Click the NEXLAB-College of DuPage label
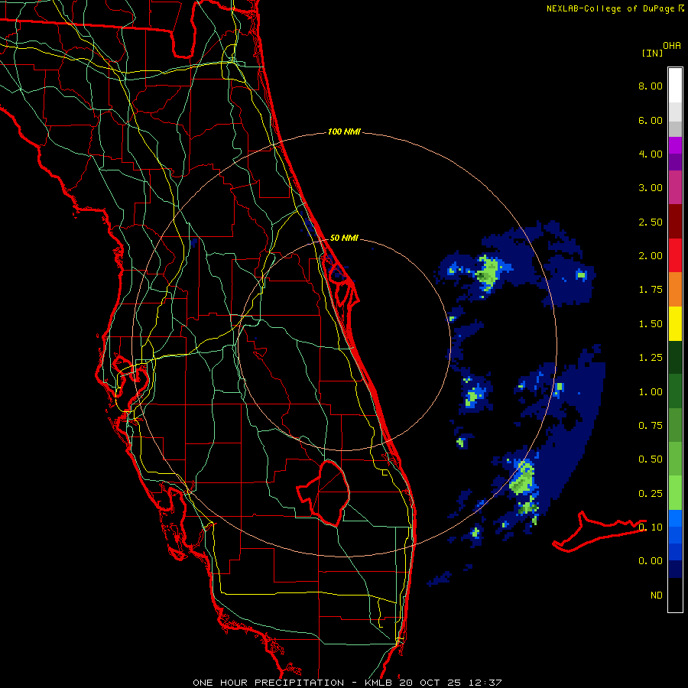 [x=611, y=8]
